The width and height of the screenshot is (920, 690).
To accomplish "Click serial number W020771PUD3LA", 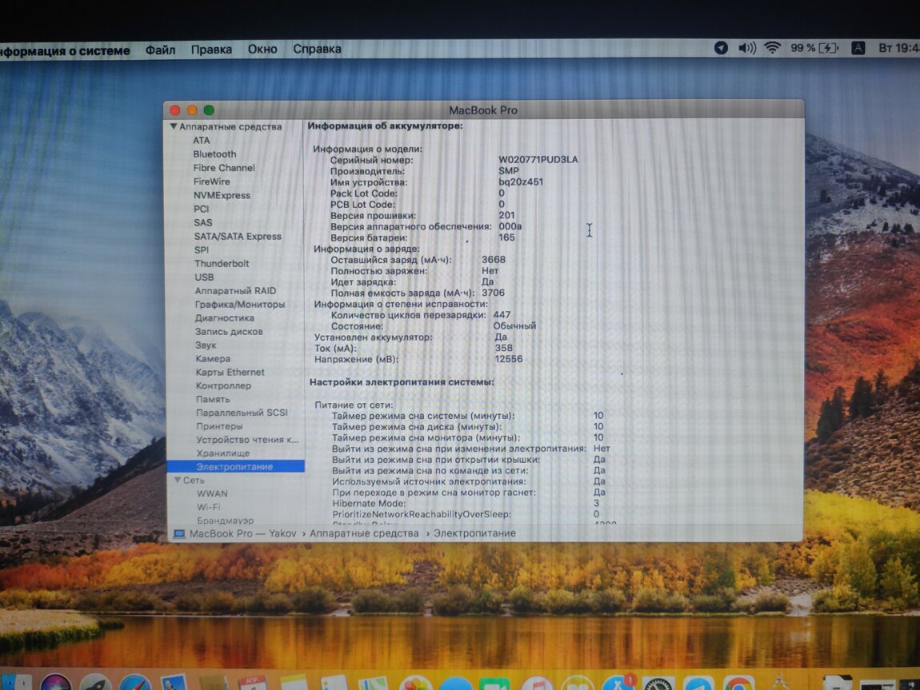I will tap(538, 159).
